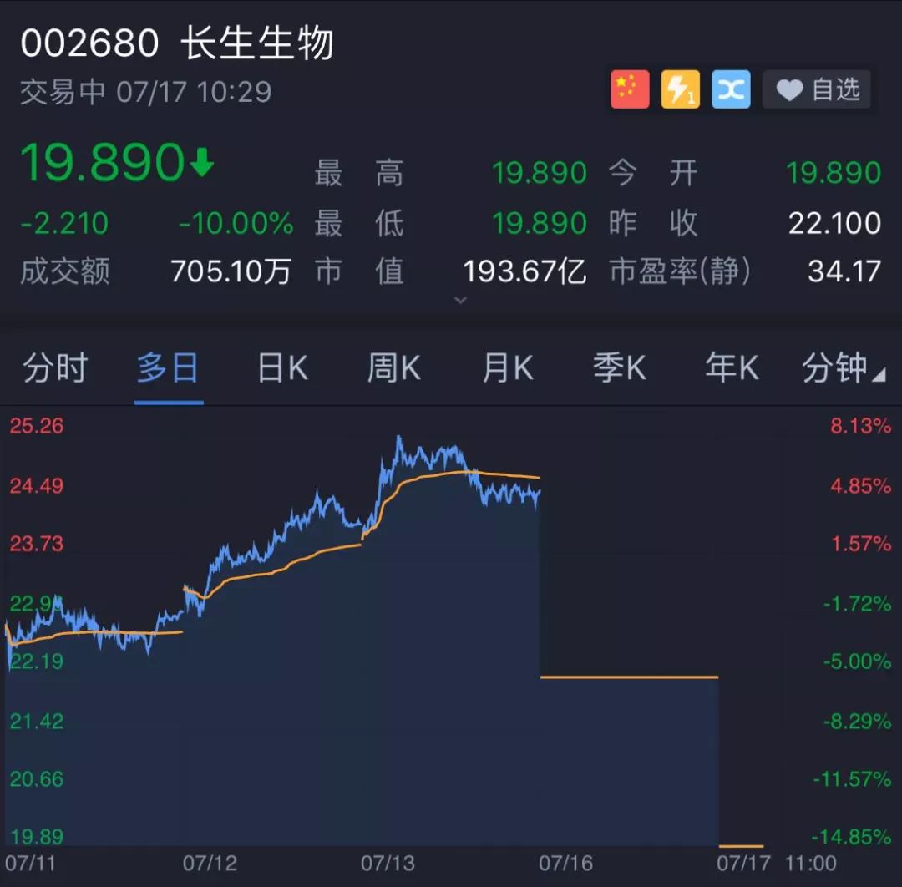Tap the green down-arrow beside price
The width and height of the screenshot is (902, 887).
(202, 162)
